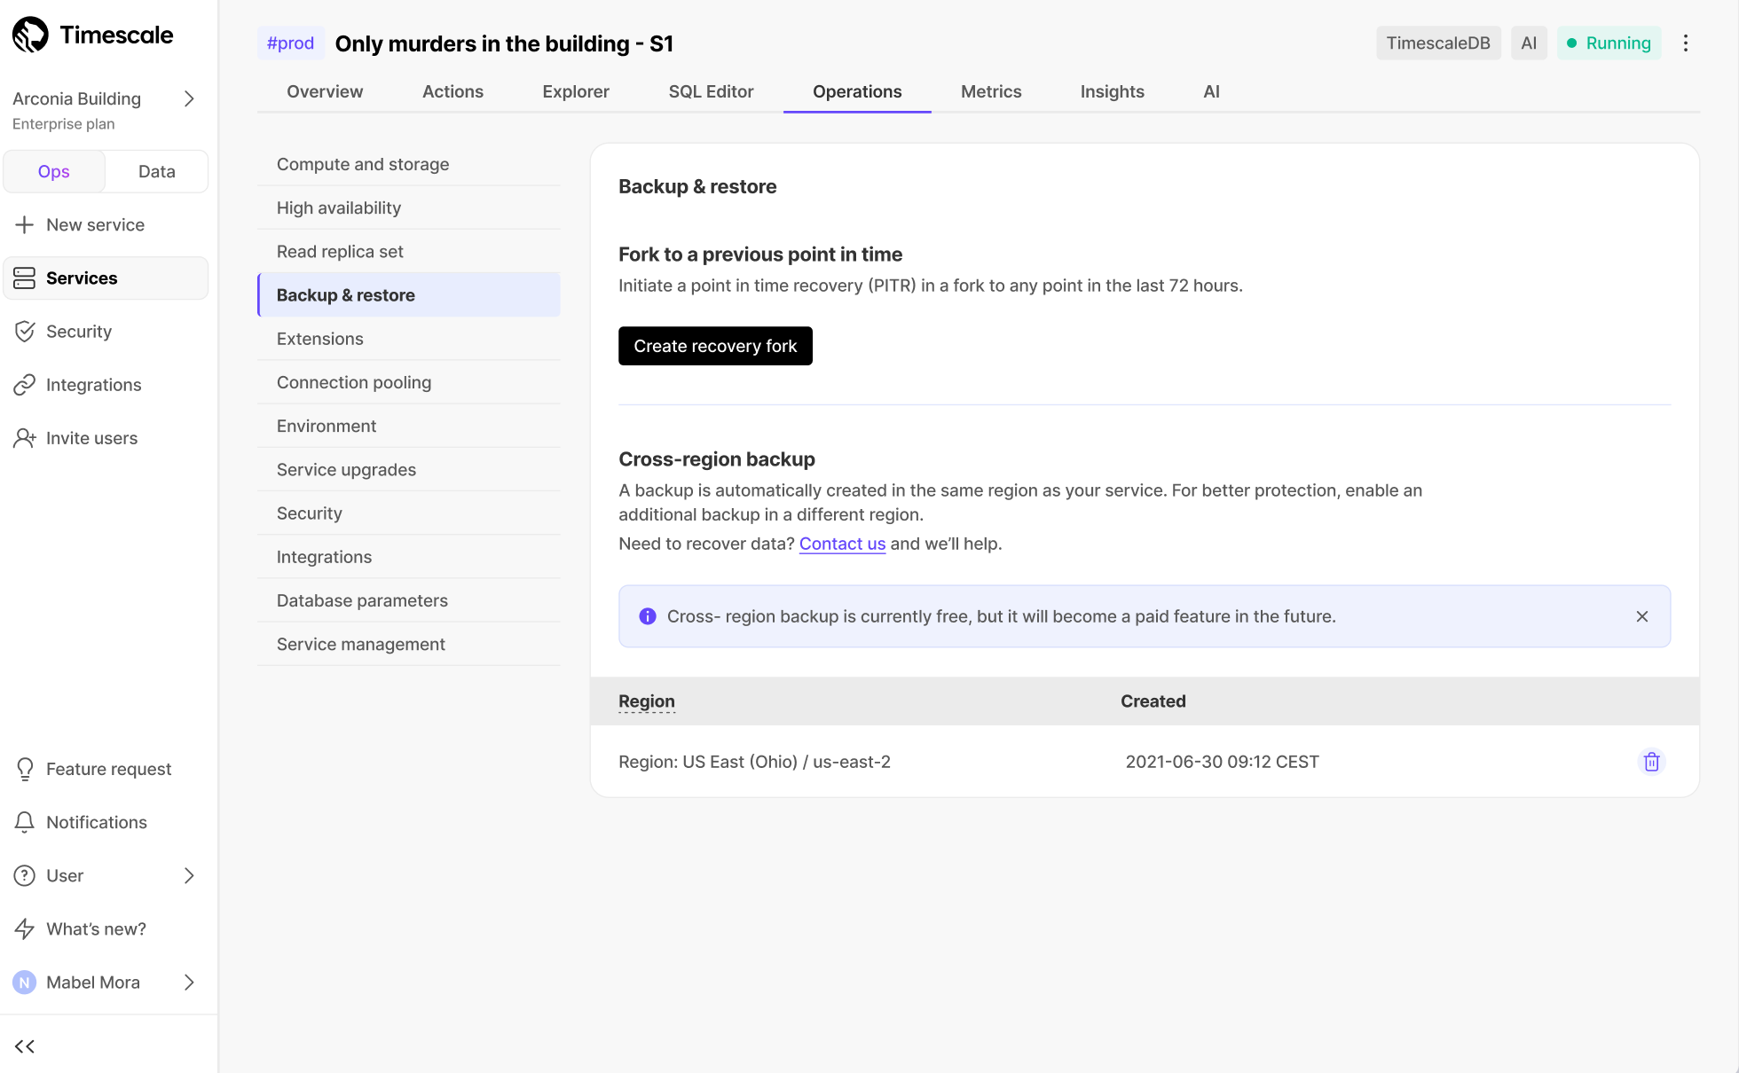
Task: Open Read replica set settings
Action: 409,251
